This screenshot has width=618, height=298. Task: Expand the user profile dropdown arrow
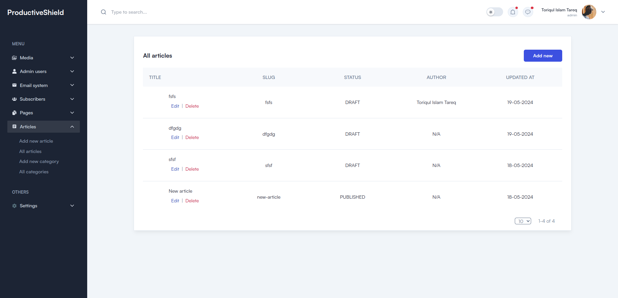tap(603, 12)
